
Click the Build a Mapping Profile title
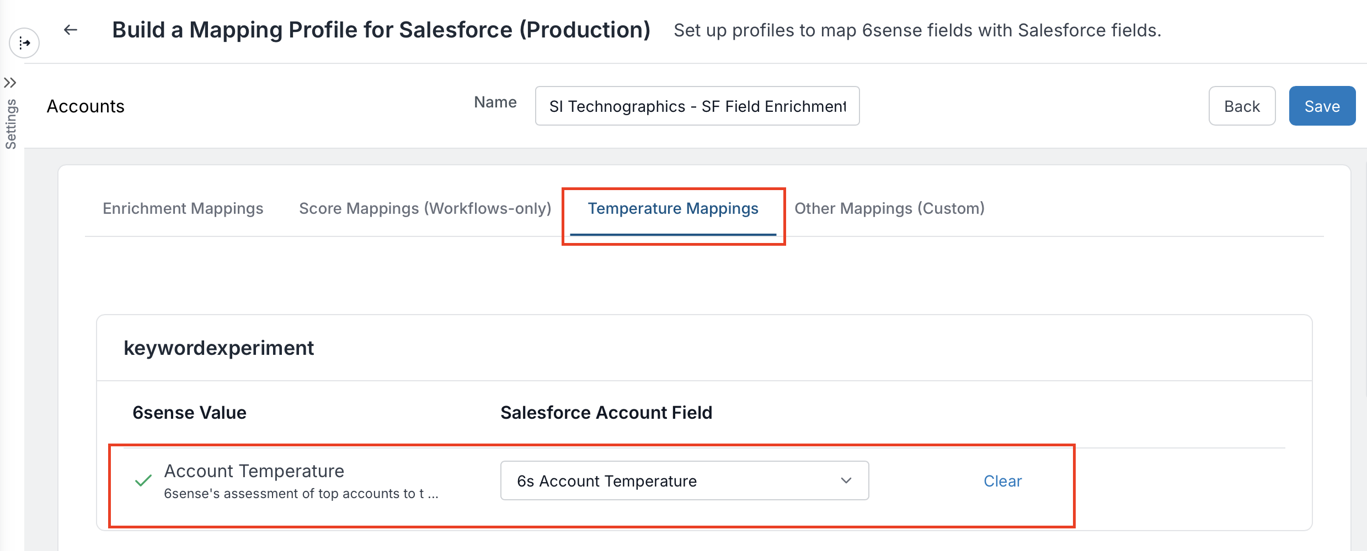(x=381, y=30)
